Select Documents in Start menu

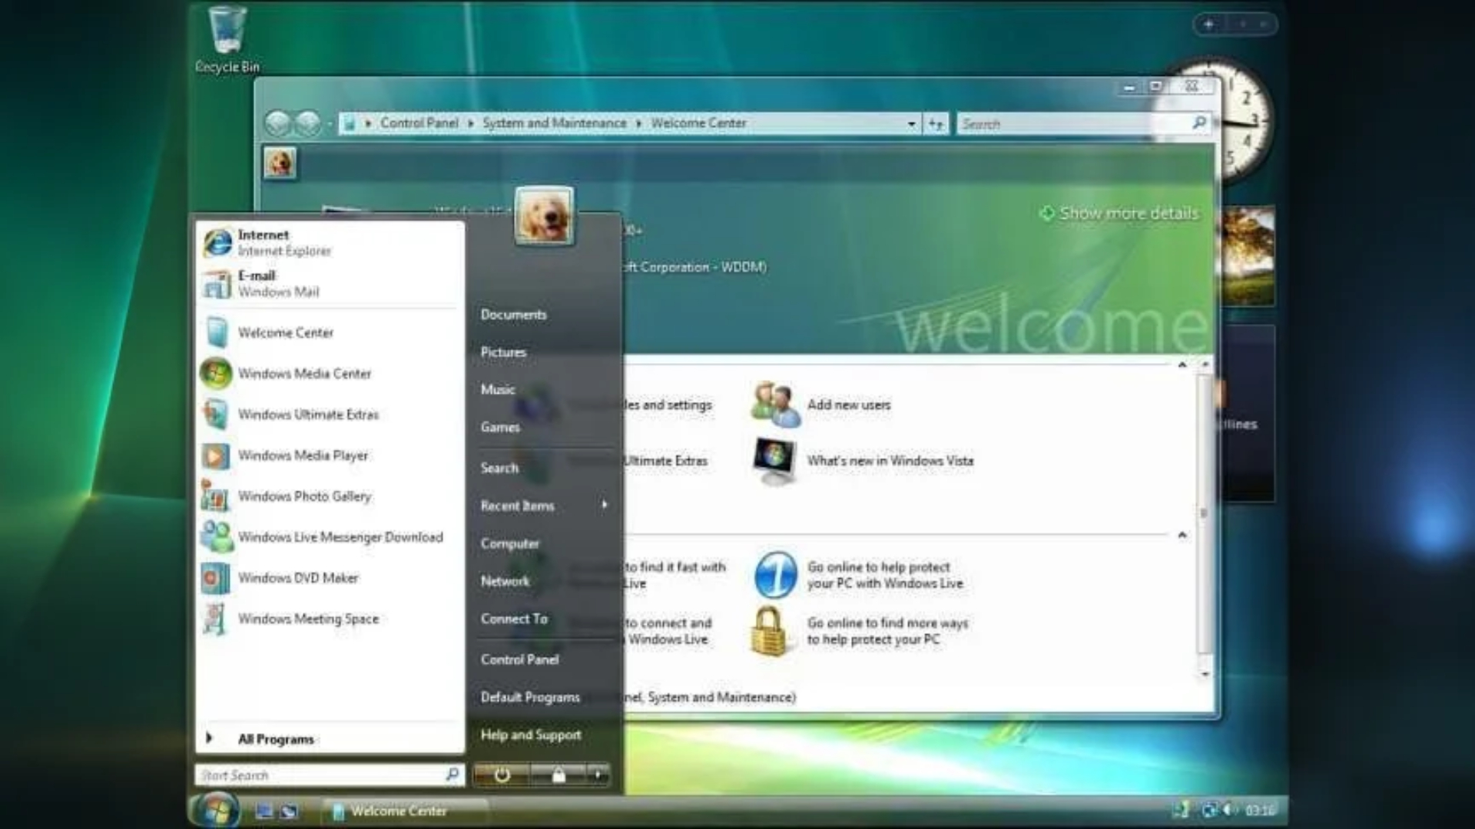coord(513,315)
